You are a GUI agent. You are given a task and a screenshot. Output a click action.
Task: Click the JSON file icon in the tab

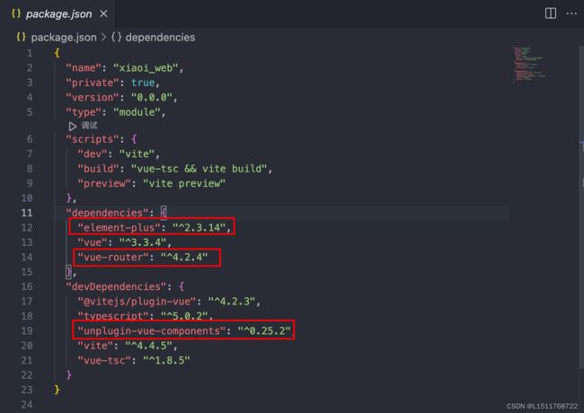(x=16, y=13)
